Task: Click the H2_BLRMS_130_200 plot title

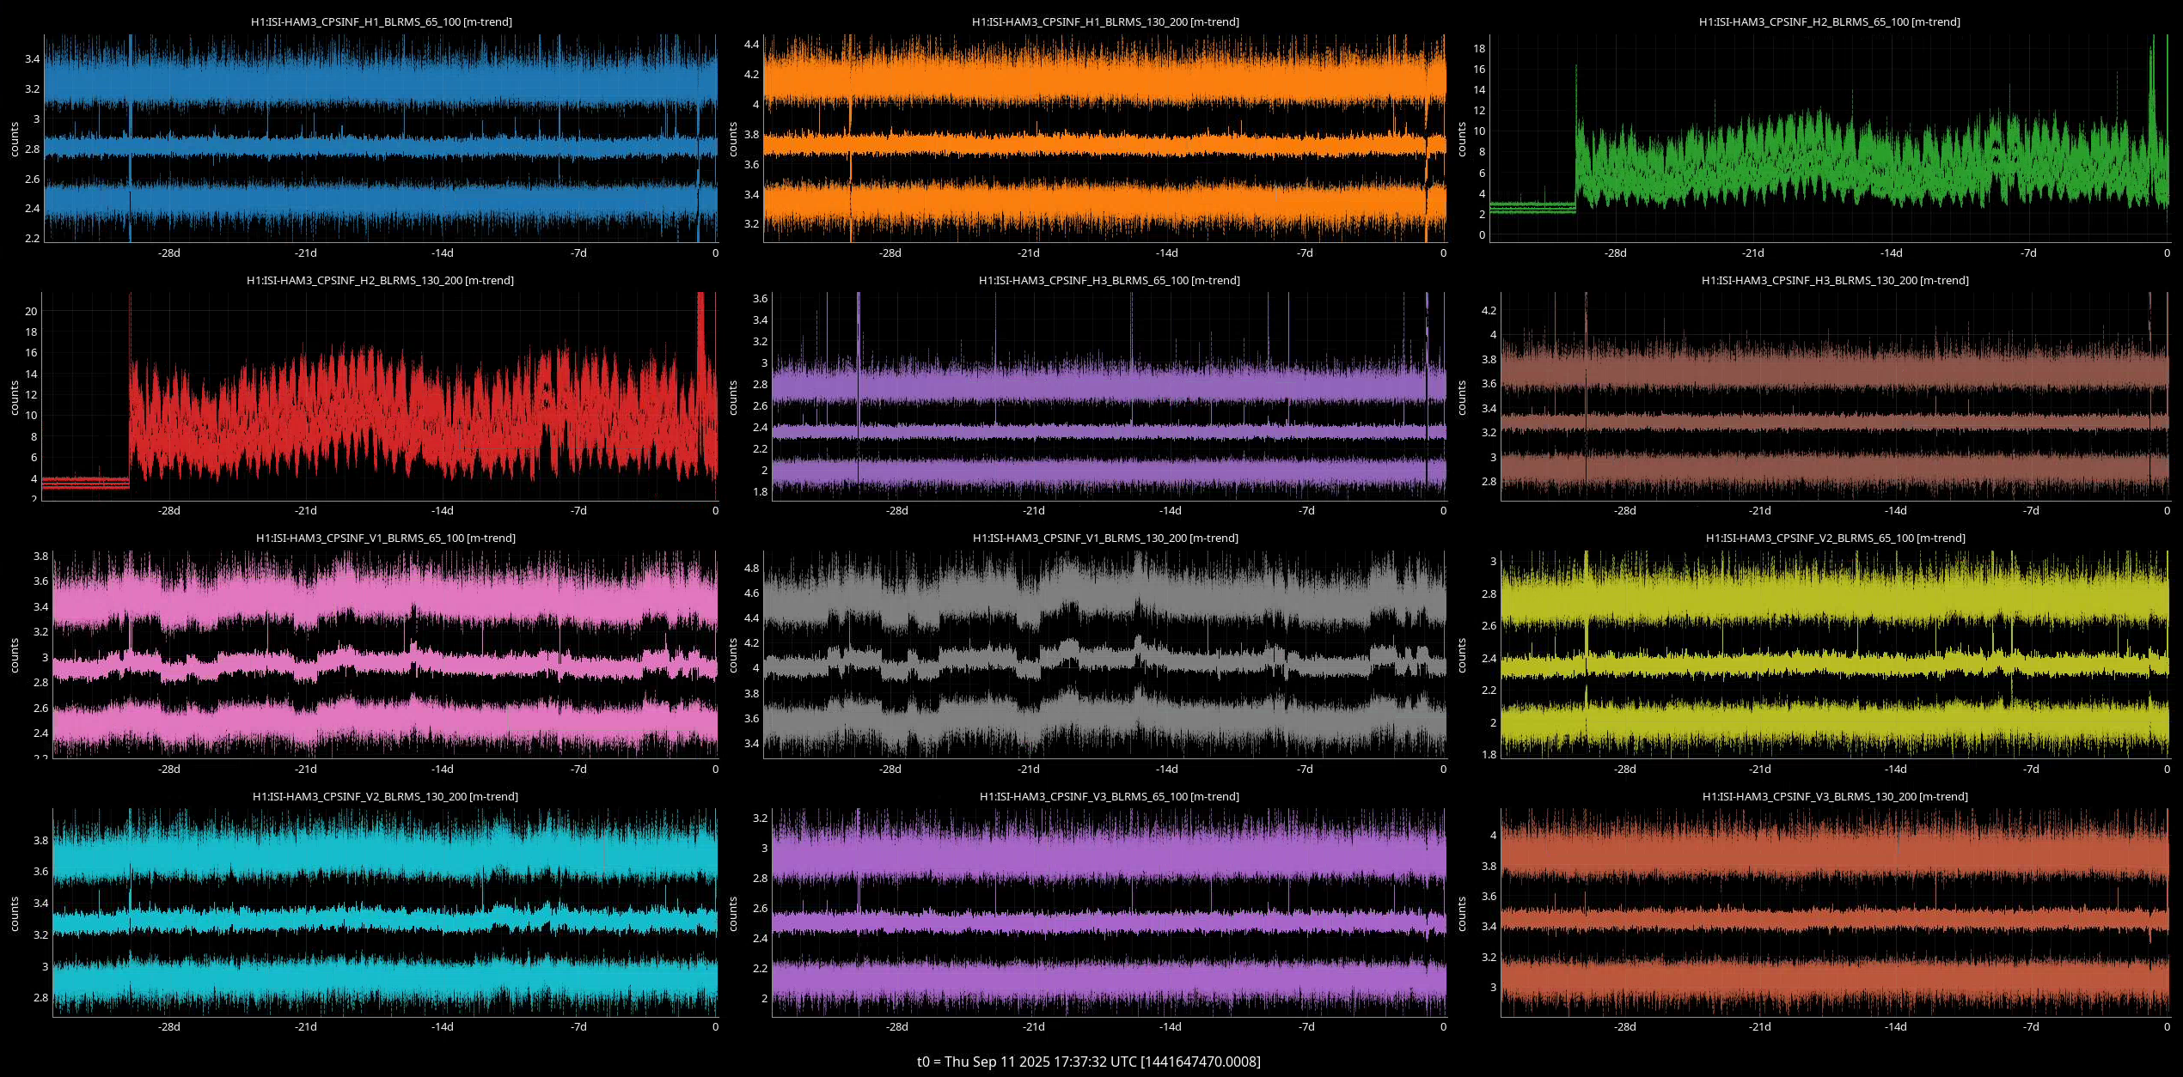Action: tap(380, 280)
